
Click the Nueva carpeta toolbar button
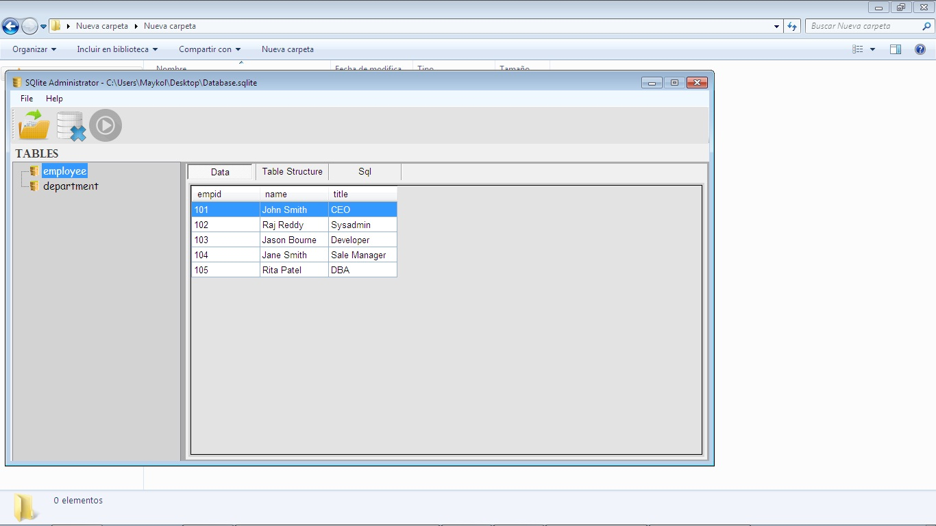[287, 49]
